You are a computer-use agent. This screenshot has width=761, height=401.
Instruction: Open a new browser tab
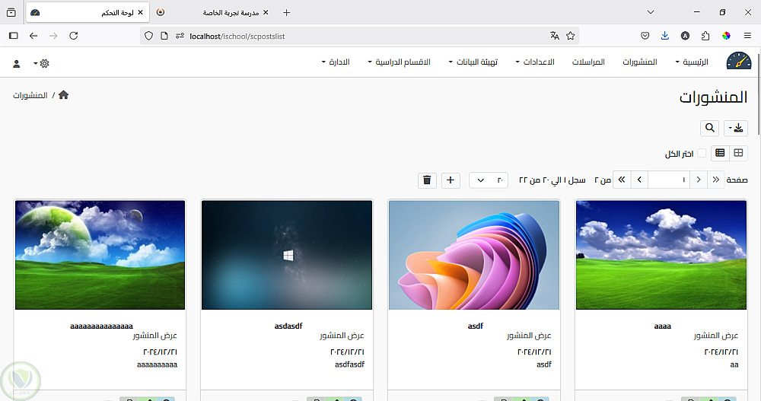coord(286,13)
